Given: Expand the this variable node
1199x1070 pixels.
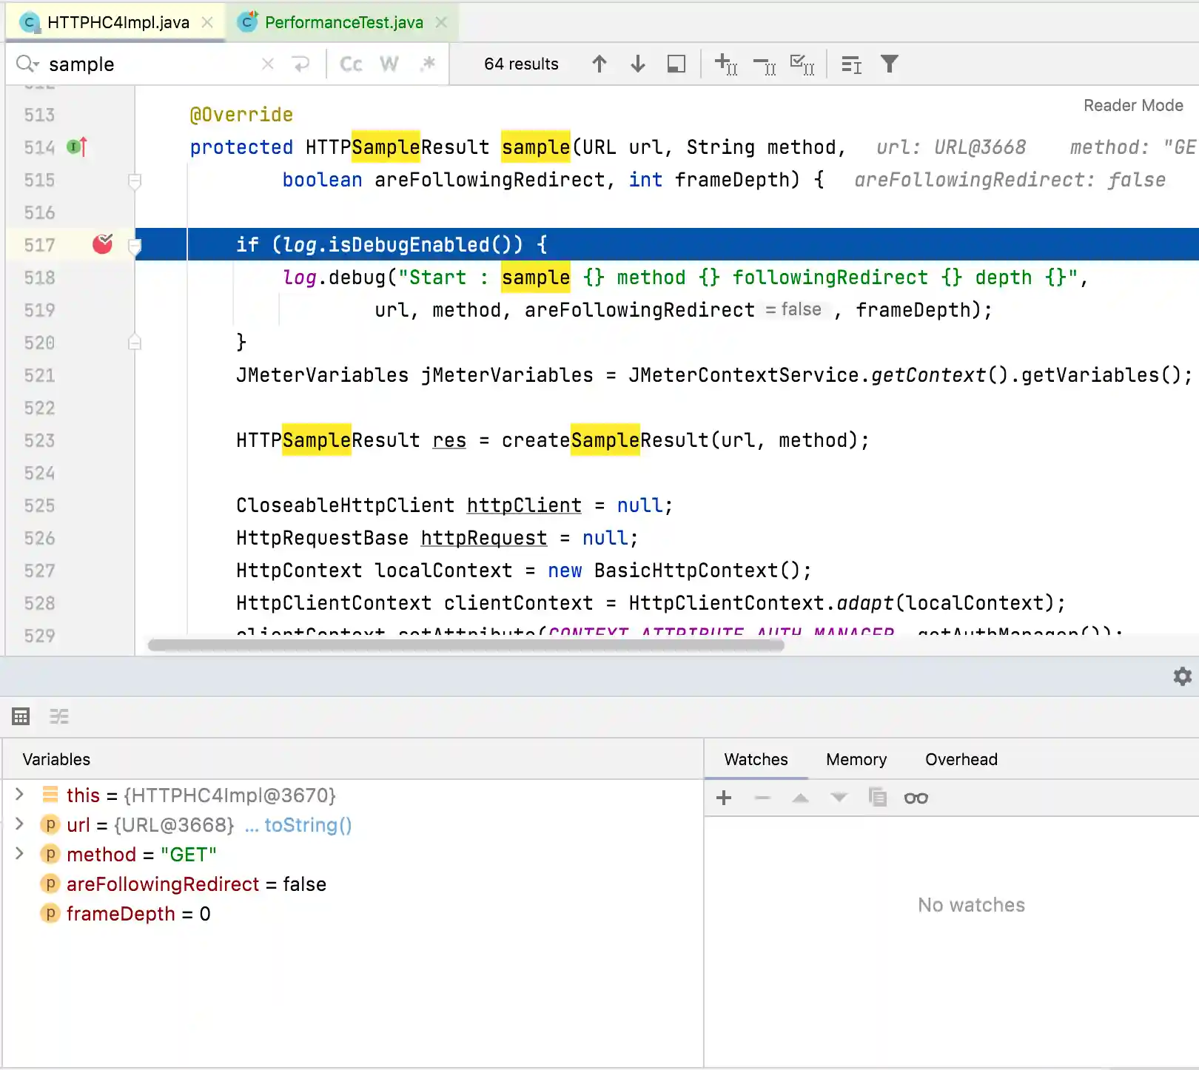Looking at the screenshot, I should click(x=19, y=795).
